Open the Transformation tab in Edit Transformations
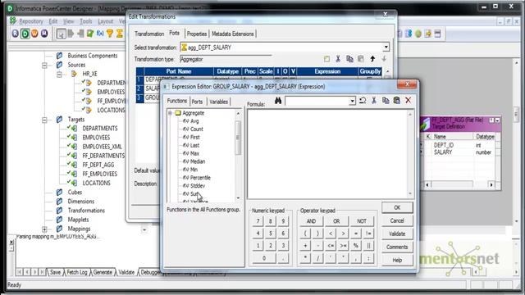525x295 pixels. click(149, 34)
